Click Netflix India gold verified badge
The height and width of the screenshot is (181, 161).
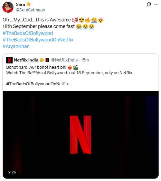coord(41,60)
